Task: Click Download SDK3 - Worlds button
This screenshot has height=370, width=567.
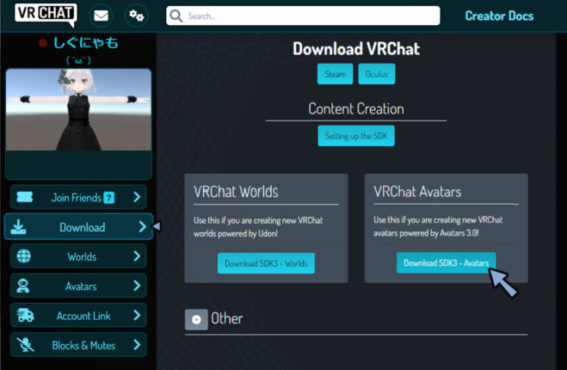Action: pos(266,263)
